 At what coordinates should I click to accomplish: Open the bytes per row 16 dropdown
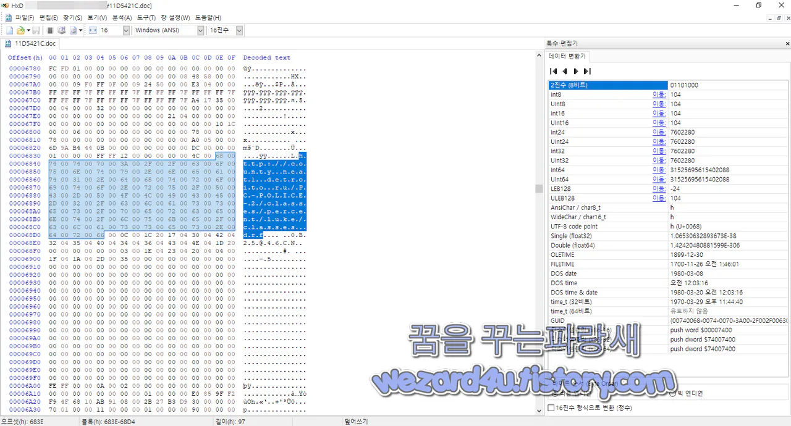(126, 30)
